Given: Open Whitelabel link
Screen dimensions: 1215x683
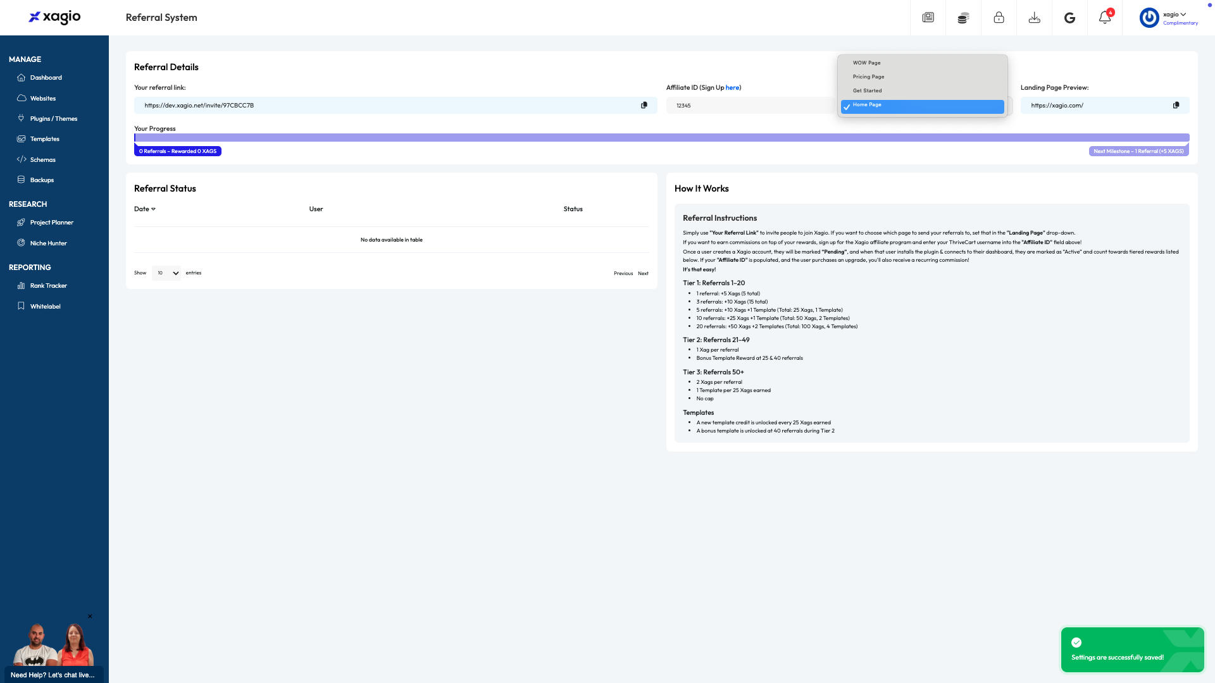Looking at the screenshot, I should pos(46,307).
